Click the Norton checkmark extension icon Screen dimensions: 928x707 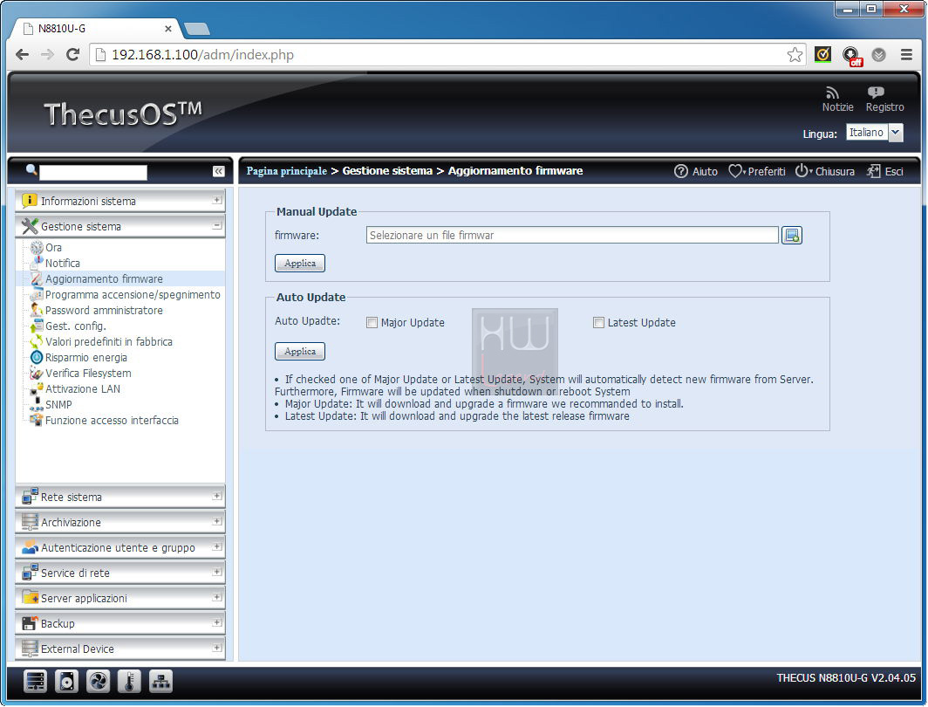(x=822, y=55)
